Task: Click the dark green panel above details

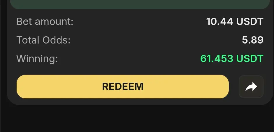Action: (x=140, y=4)
